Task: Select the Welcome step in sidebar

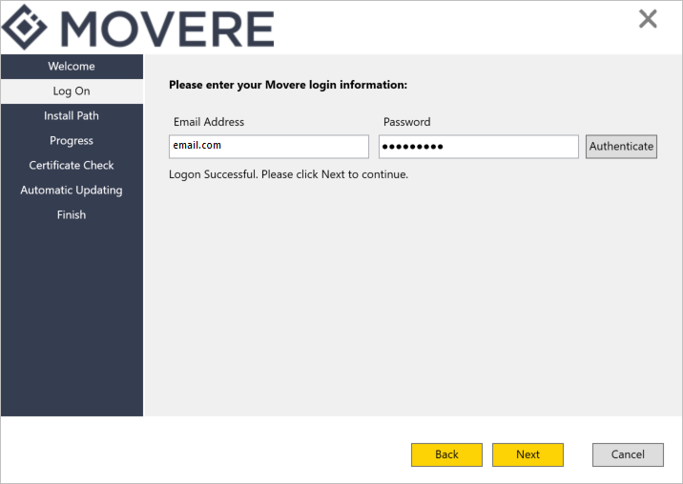Action: coord(72,66)
